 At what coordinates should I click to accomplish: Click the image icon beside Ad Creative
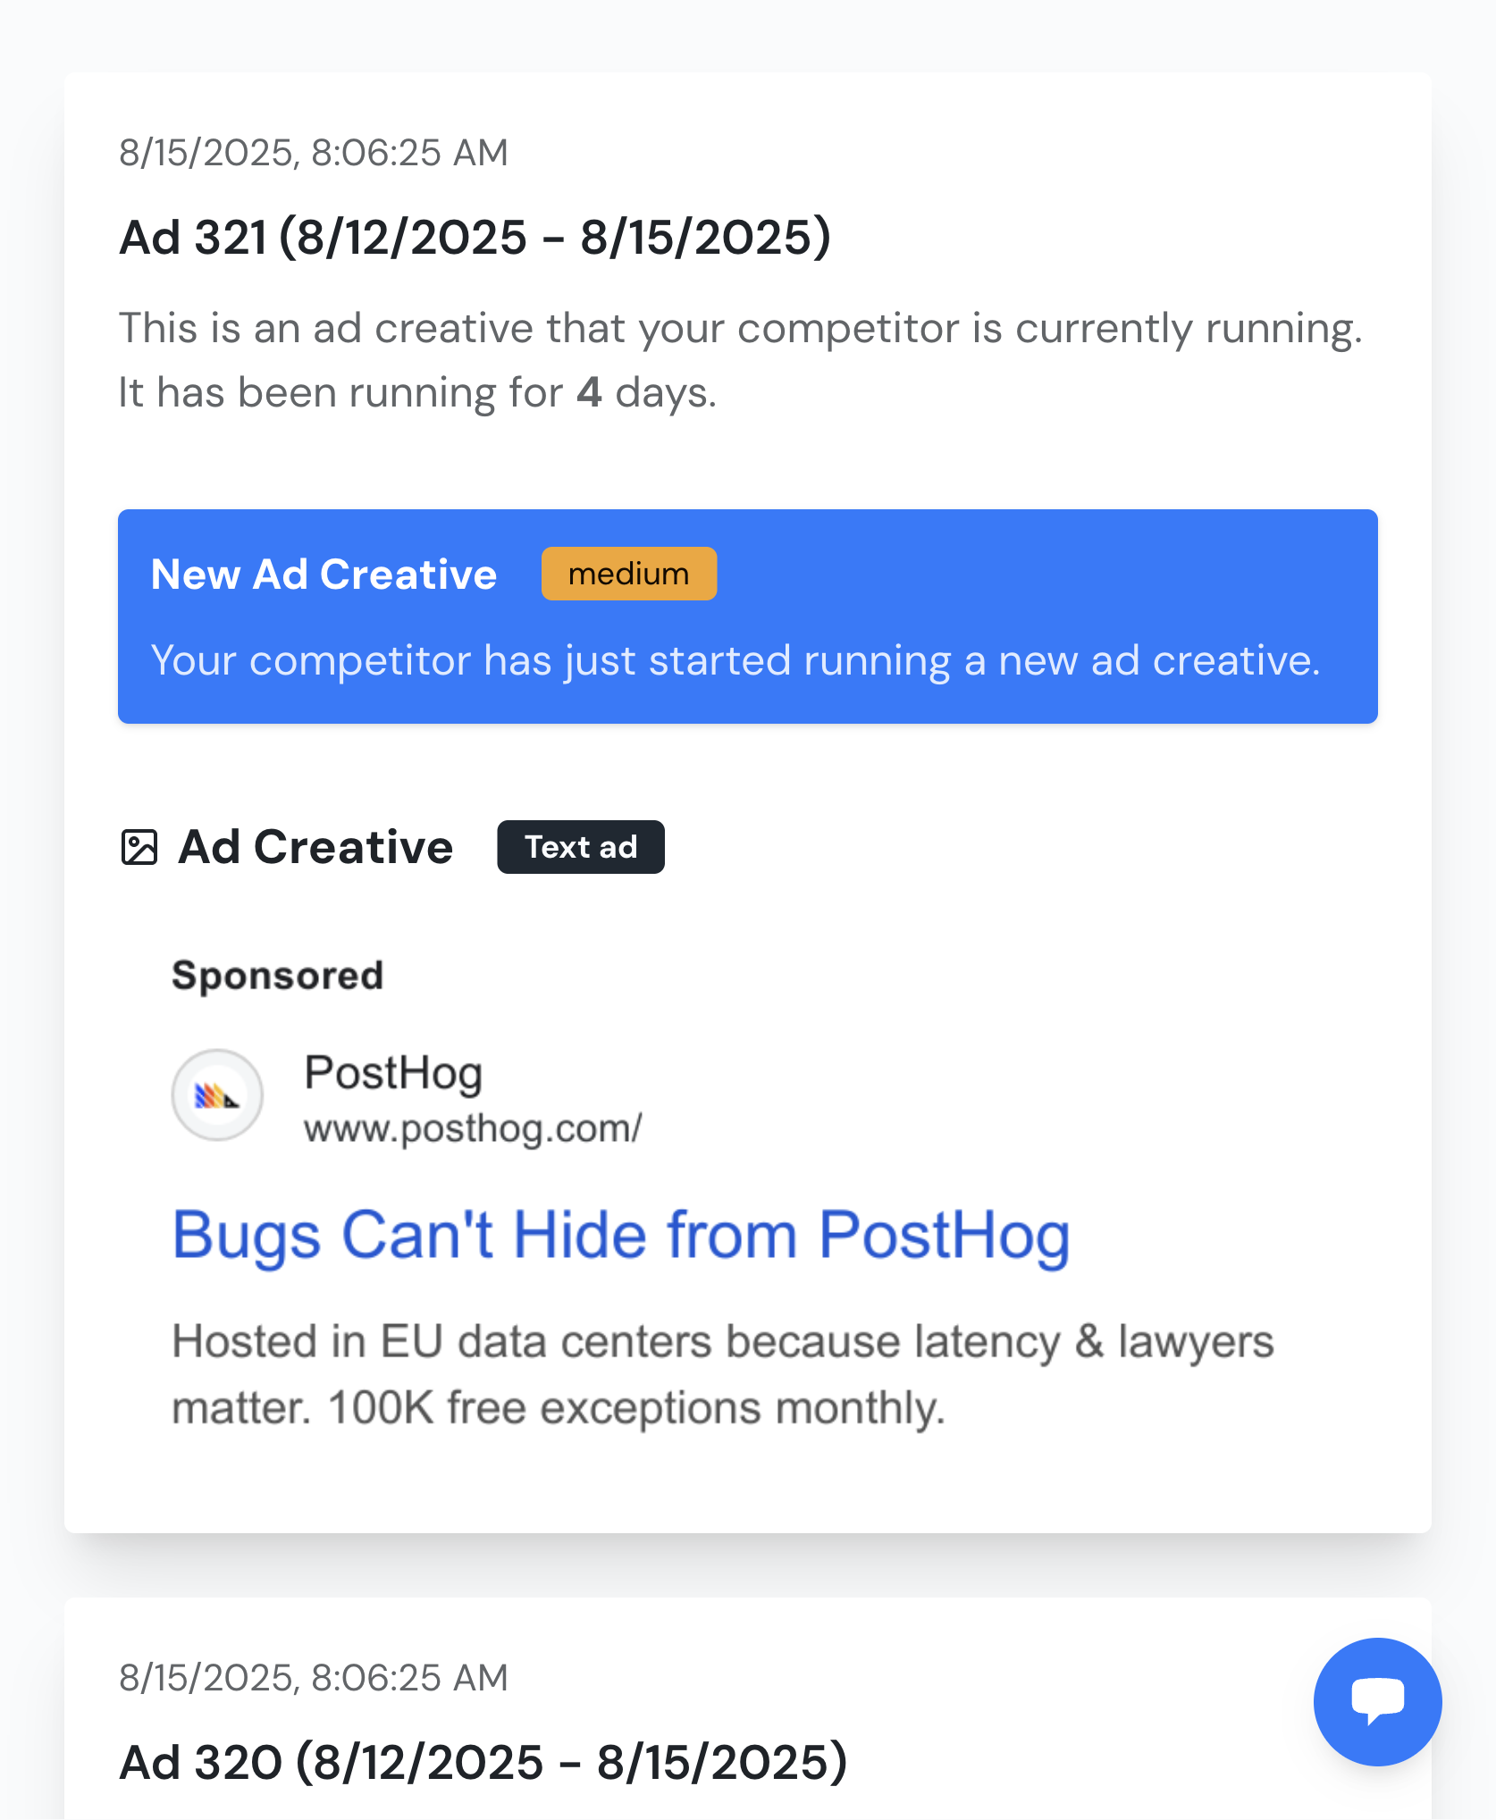(139, 847)
